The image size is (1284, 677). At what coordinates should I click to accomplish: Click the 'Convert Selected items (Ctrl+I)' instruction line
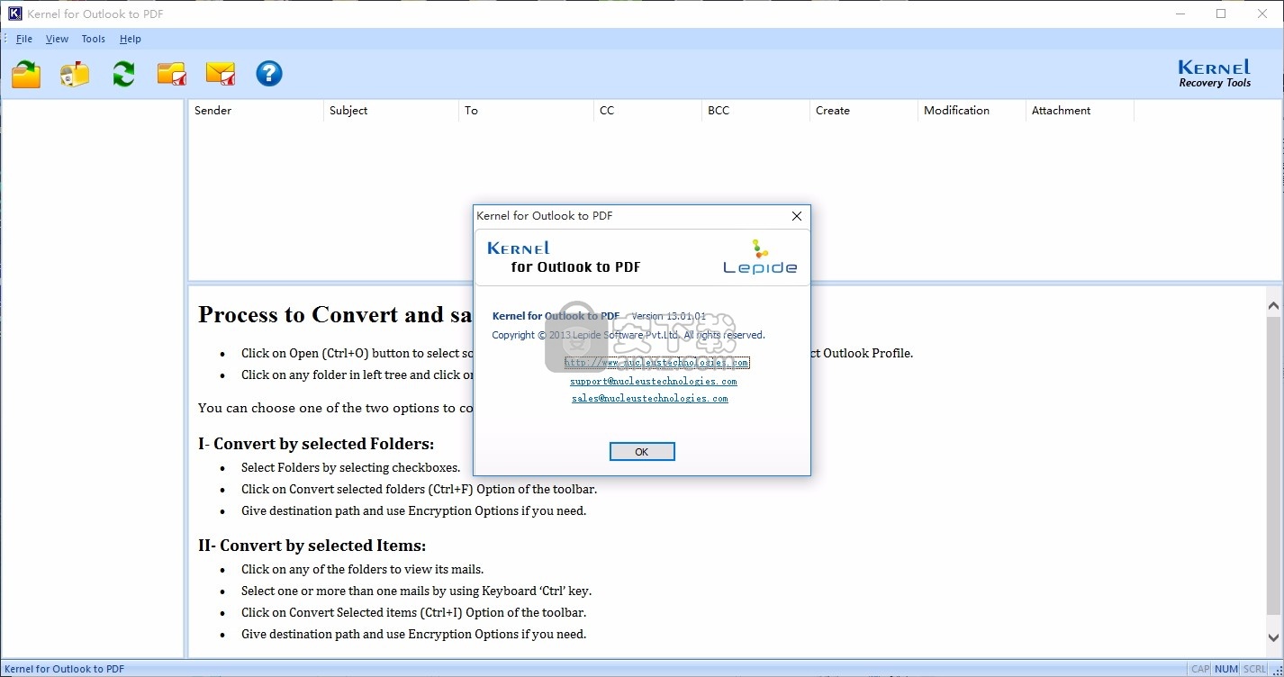(413, 613)
